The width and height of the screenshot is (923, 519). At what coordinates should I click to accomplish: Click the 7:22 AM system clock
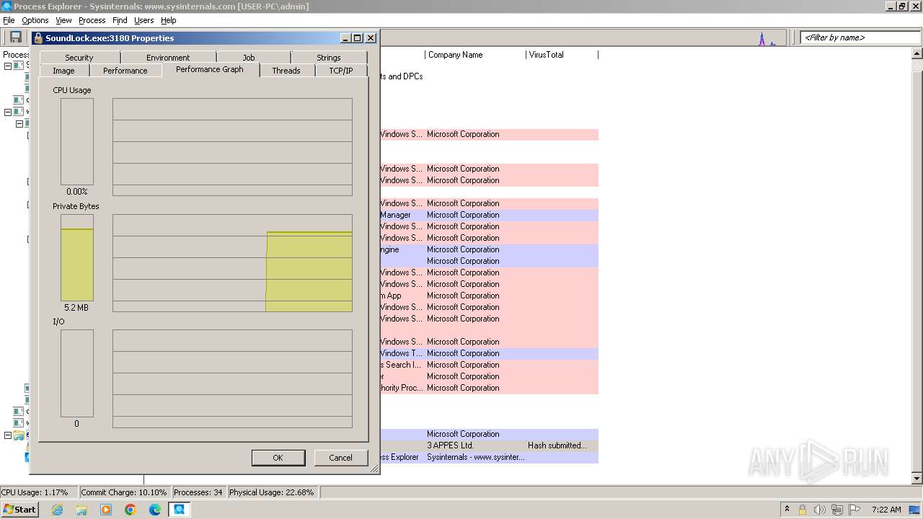(886, 510)
